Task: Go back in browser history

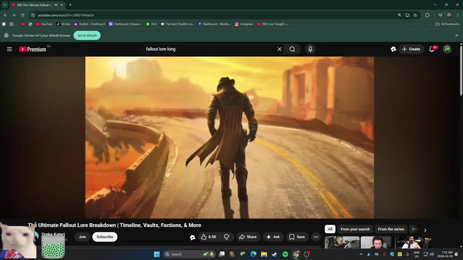Action: [x=5, y=15]
